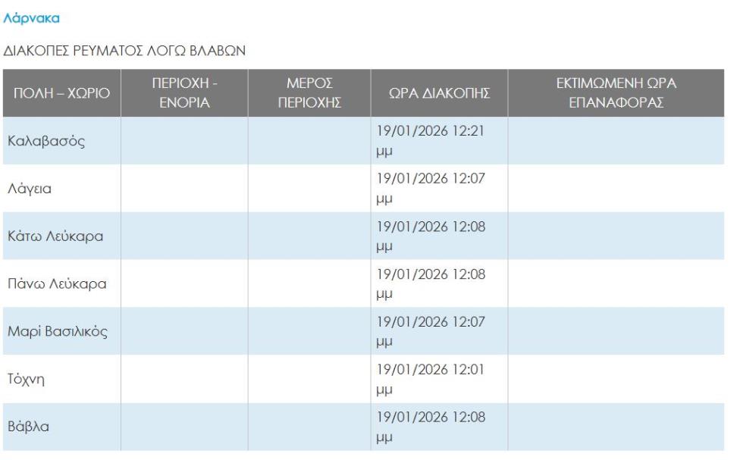
Task: Click the ΕΚΤΙΜΩΜΕΝΗ ΩΡΑ ΕΠΑΝΑΦΟΡΑΣ column header
Action: (616, 94)
